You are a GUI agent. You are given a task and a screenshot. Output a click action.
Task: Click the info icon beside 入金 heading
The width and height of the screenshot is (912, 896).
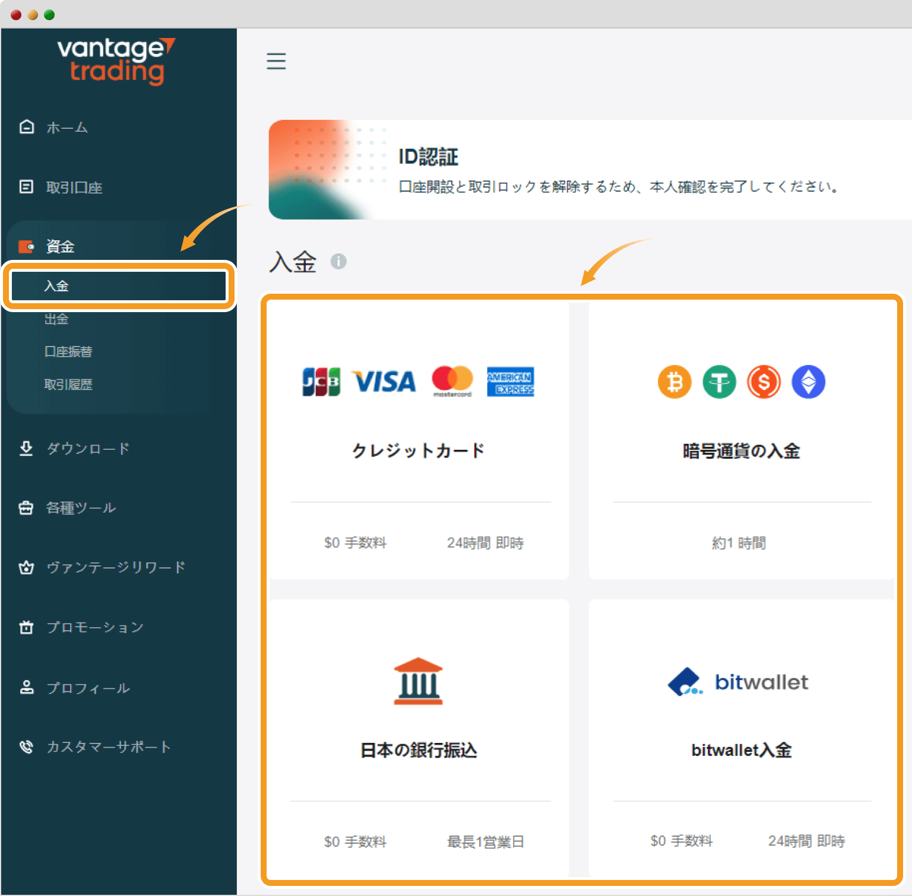pyautogui.click(x=338, y=261)
